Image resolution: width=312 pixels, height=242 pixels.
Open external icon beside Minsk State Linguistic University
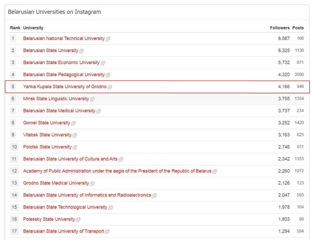(92, 99)
